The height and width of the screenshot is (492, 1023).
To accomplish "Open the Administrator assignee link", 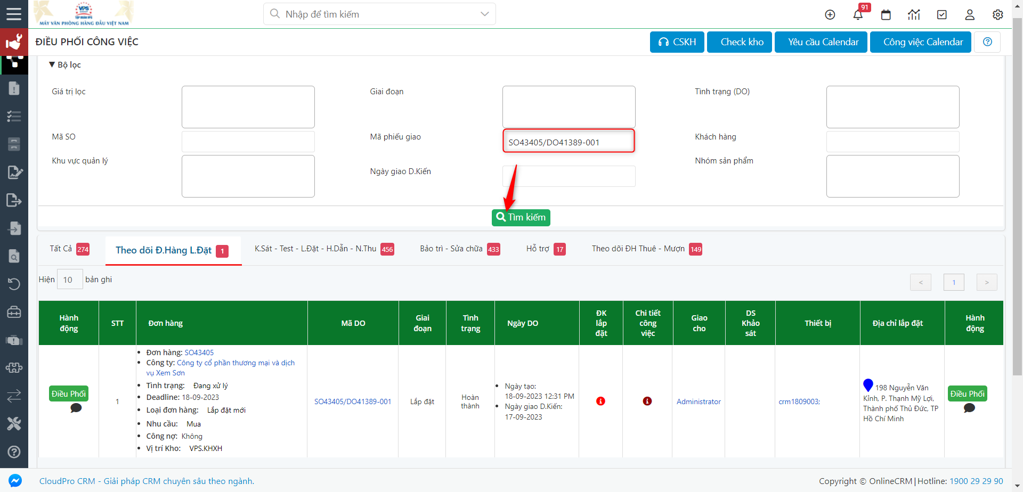I will 699,401.
